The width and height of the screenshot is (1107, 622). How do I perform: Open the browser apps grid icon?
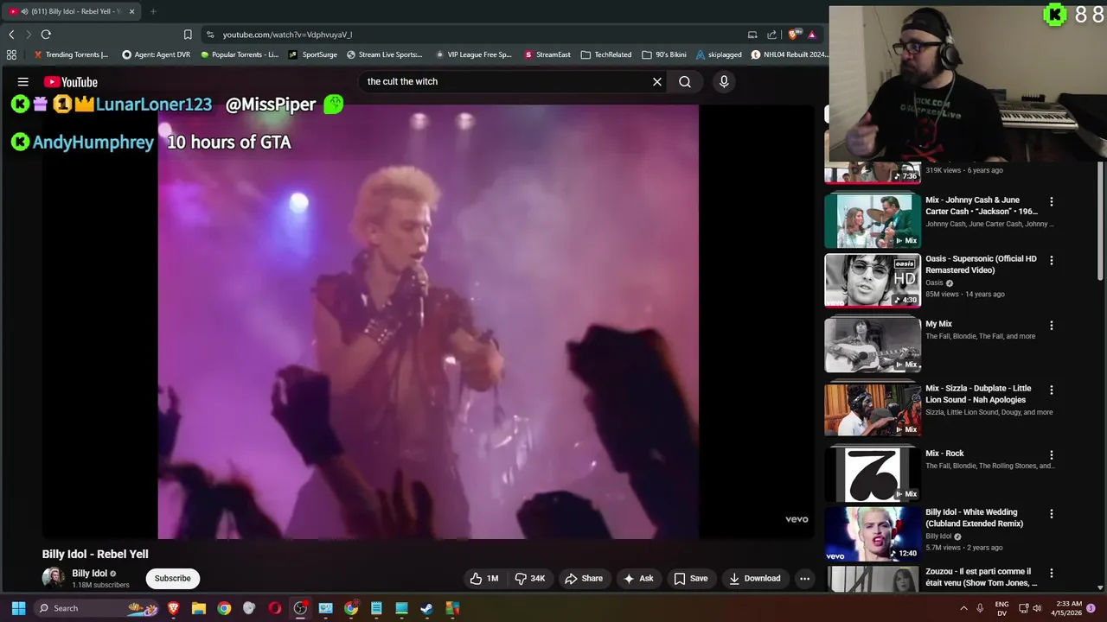pyautogui.click(x=11, y=54)
